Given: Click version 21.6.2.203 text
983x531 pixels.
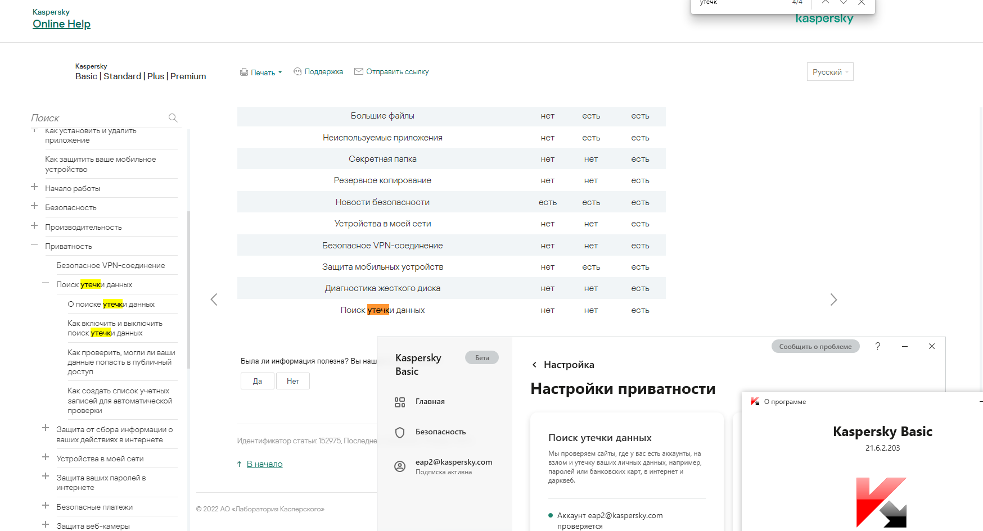Looking at the screenshot, I should (x=882, y=448).
